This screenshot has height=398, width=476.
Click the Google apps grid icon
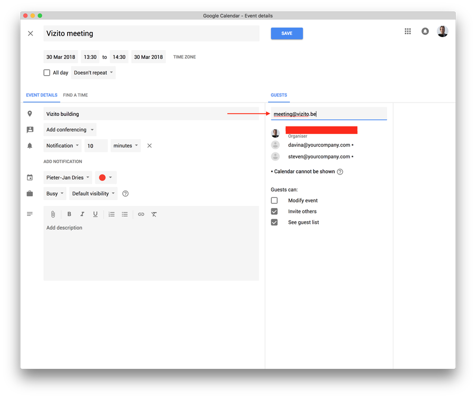(408, 31)
